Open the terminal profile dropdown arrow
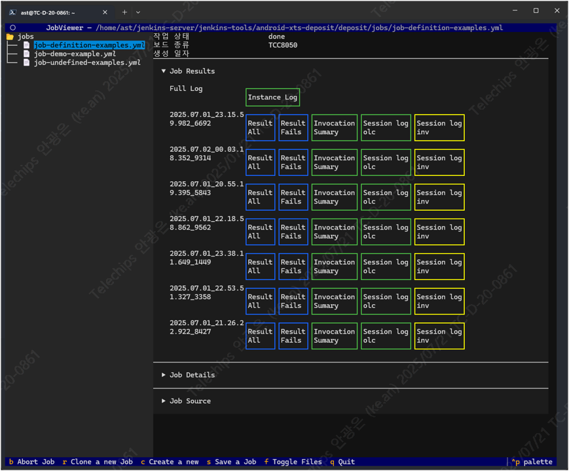The height and width of the screenshot is (471, 569). click(138, 12)
